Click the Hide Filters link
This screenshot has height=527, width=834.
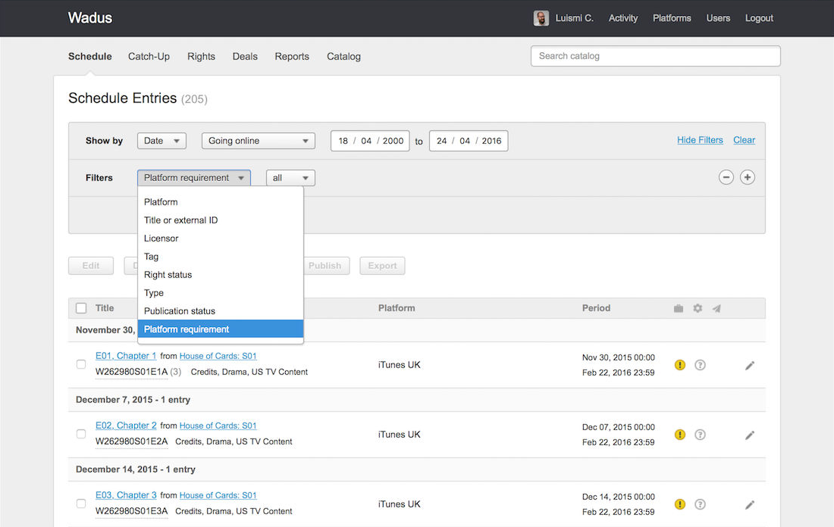click(699, 140)
